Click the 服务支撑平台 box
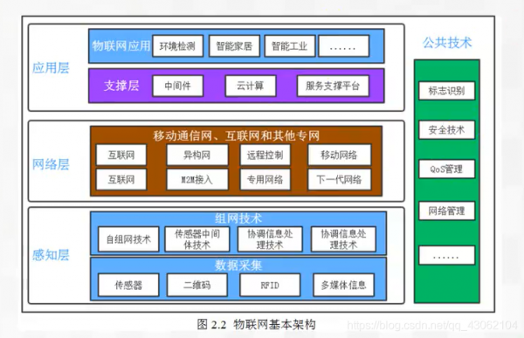The image size is (524, 338). 334,86
